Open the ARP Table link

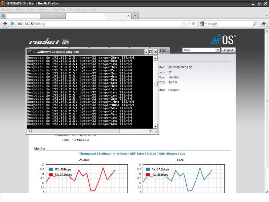137,154
